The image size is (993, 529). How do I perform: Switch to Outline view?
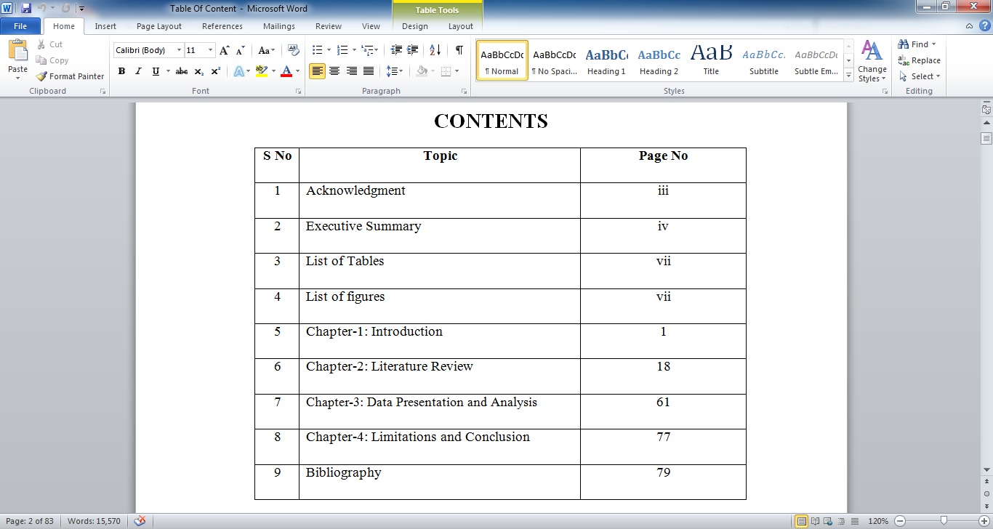pos(841,521)
